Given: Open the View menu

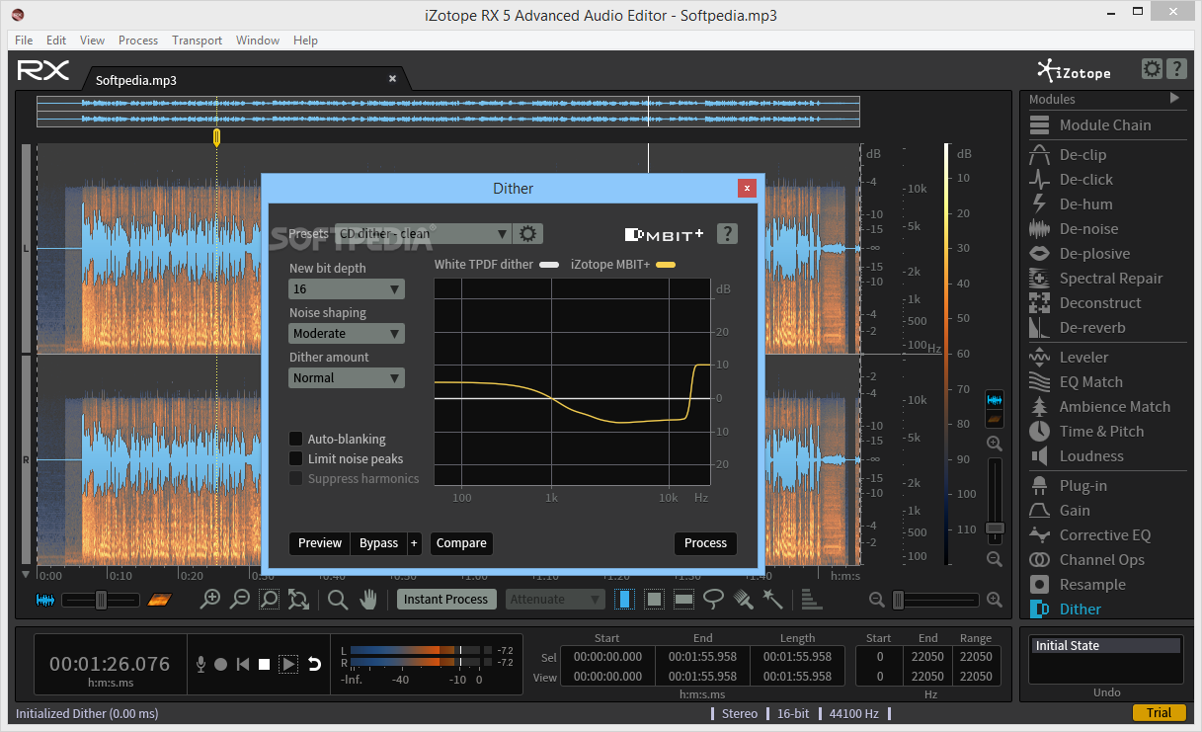Looking at the screenshot, I should coord(92,41).
